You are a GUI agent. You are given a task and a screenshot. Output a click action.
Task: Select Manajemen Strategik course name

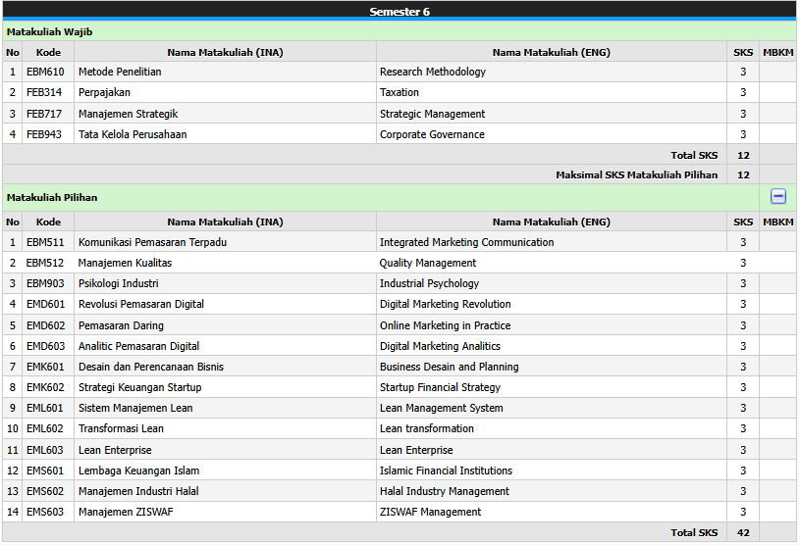128,114
